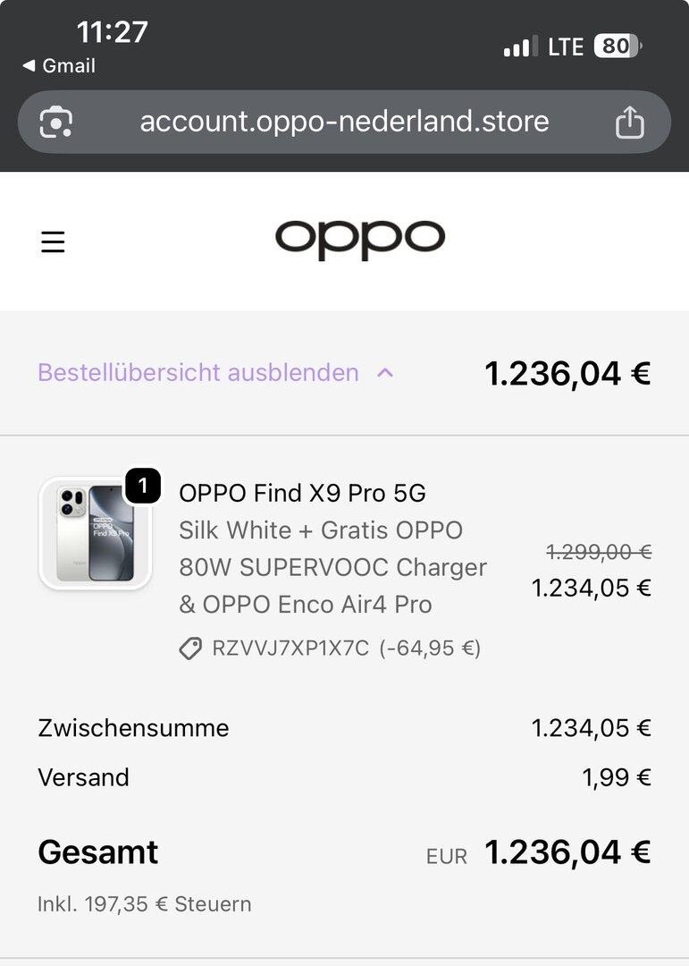
Task: Tap the Versand shipping cost 1,99 €
Action: tap(617, 777)
